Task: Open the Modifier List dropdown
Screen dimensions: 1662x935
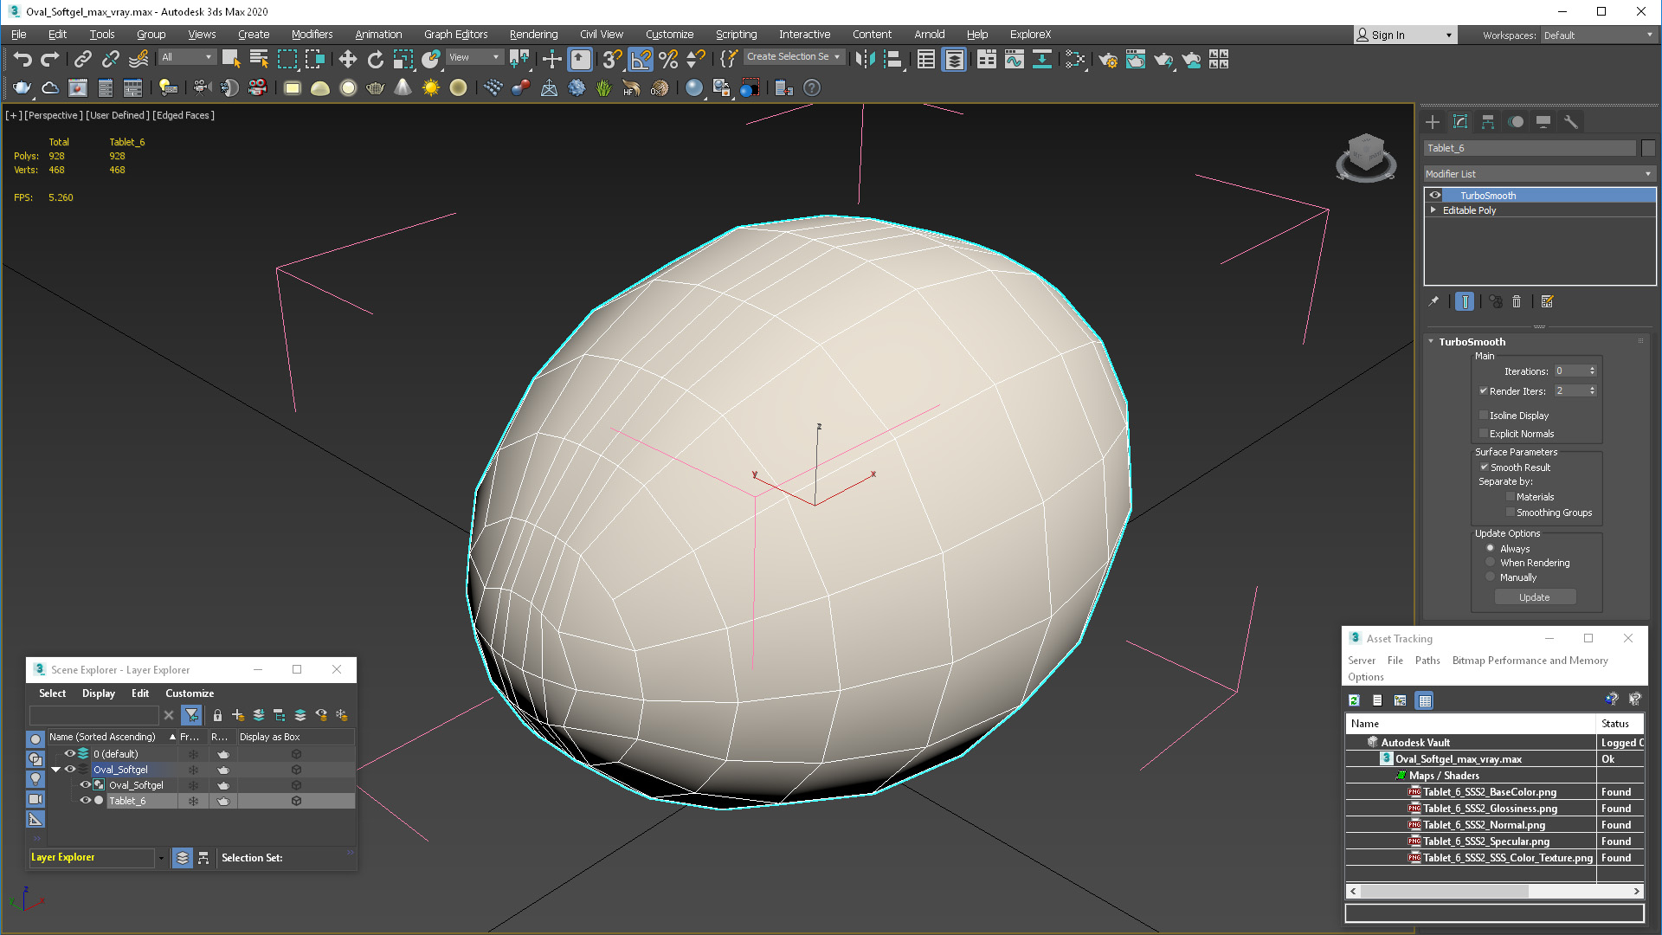Action: pos(1539,174)
